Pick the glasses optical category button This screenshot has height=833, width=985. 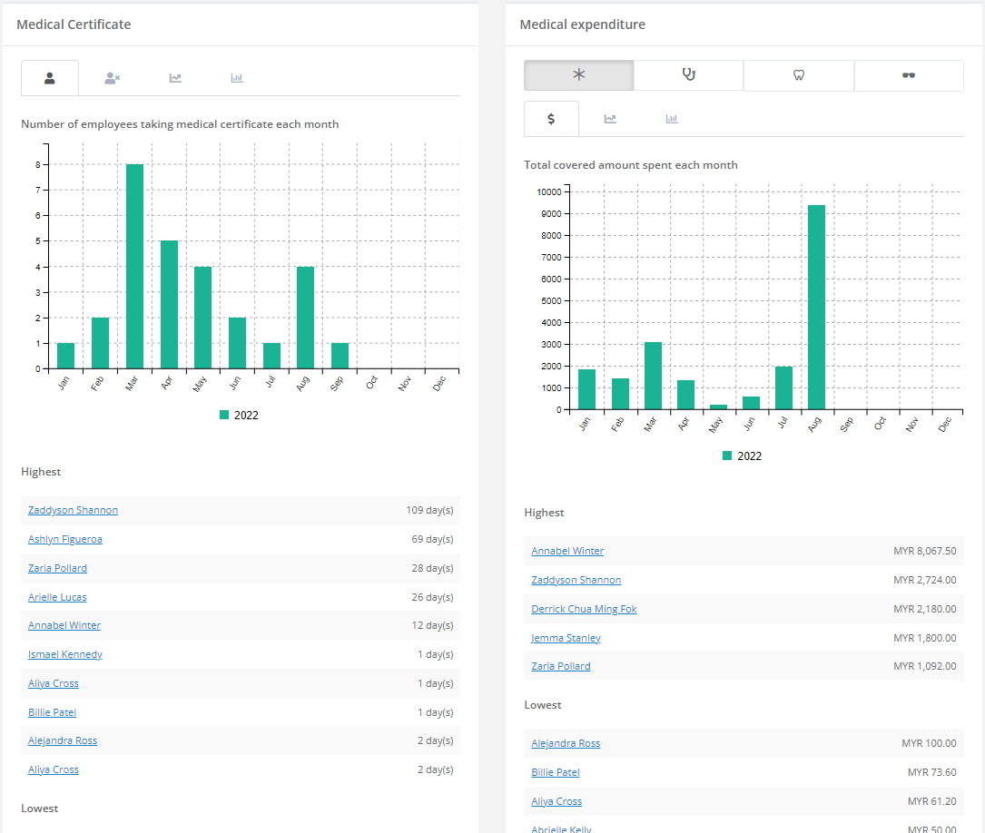pyautogui.click(x=908, y=75)
